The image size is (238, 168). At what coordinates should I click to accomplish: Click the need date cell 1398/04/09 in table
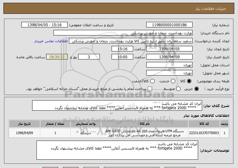(24, 133)
